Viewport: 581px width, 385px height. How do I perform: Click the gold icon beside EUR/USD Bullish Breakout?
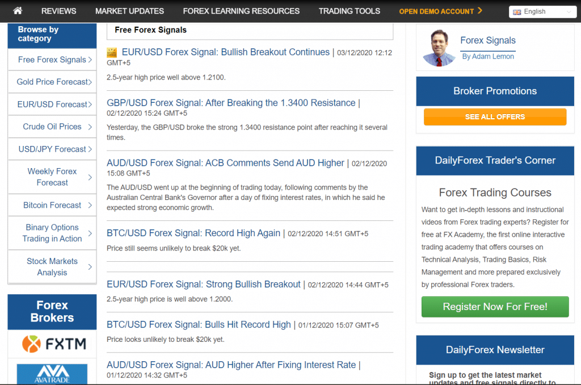pos(112,53)
